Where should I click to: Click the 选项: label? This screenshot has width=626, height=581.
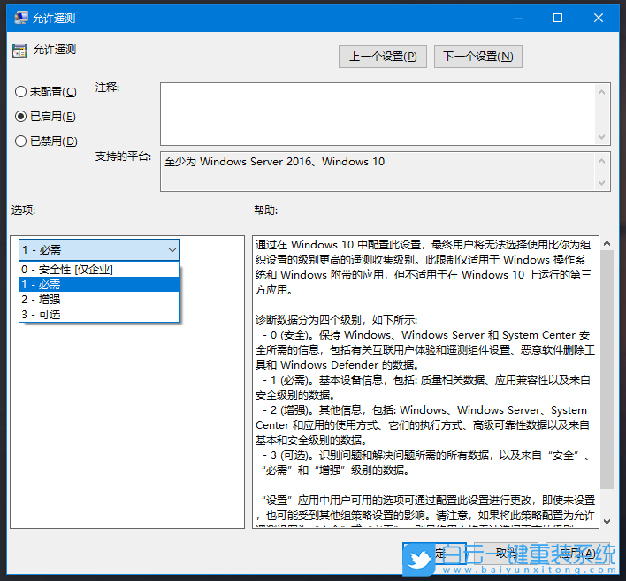[x=23, y=210]
